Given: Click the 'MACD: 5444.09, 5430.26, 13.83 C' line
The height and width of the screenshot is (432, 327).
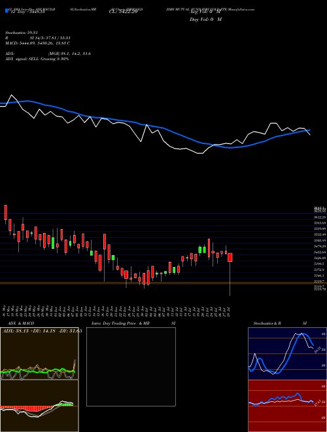Looking at the screenshot, I should 37,43.
